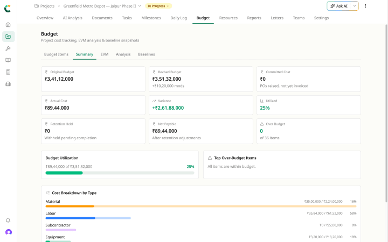Select the Summary sub-tab
The image size is (388, 242).
[x=85, y=54]
